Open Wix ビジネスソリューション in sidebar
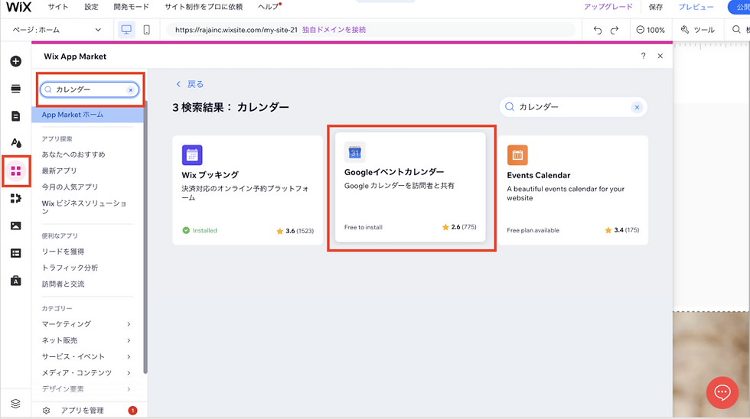Image resolution: width=750 pixels, height=419 pixels. 83,207
